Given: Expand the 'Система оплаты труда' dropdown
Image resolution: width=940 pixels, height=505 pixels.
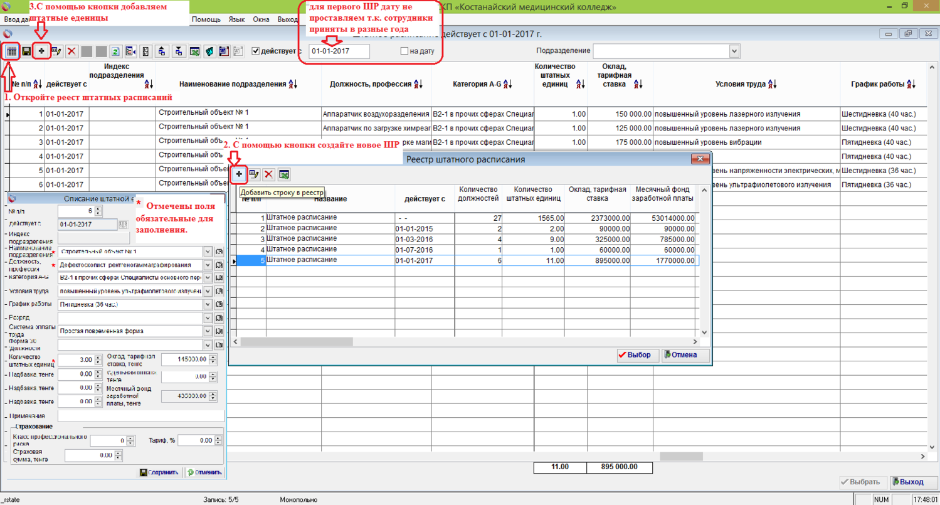Looking at the screenshot, I should tap(208, 331).
